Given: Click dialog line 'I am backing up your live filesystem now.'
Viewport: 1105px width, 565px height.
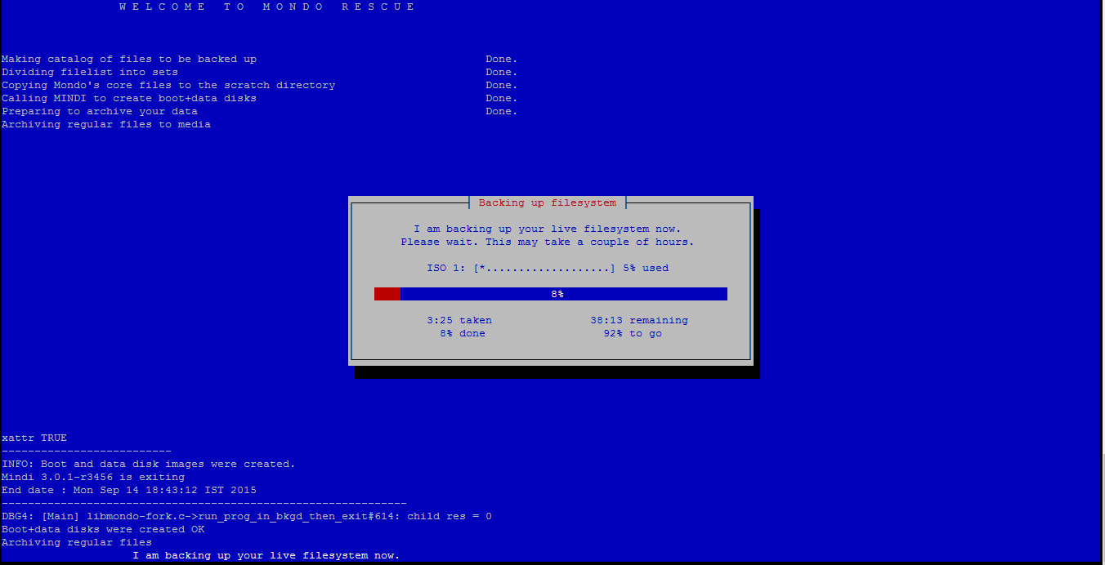Looking at the screenshot, I should click(548, 229).
